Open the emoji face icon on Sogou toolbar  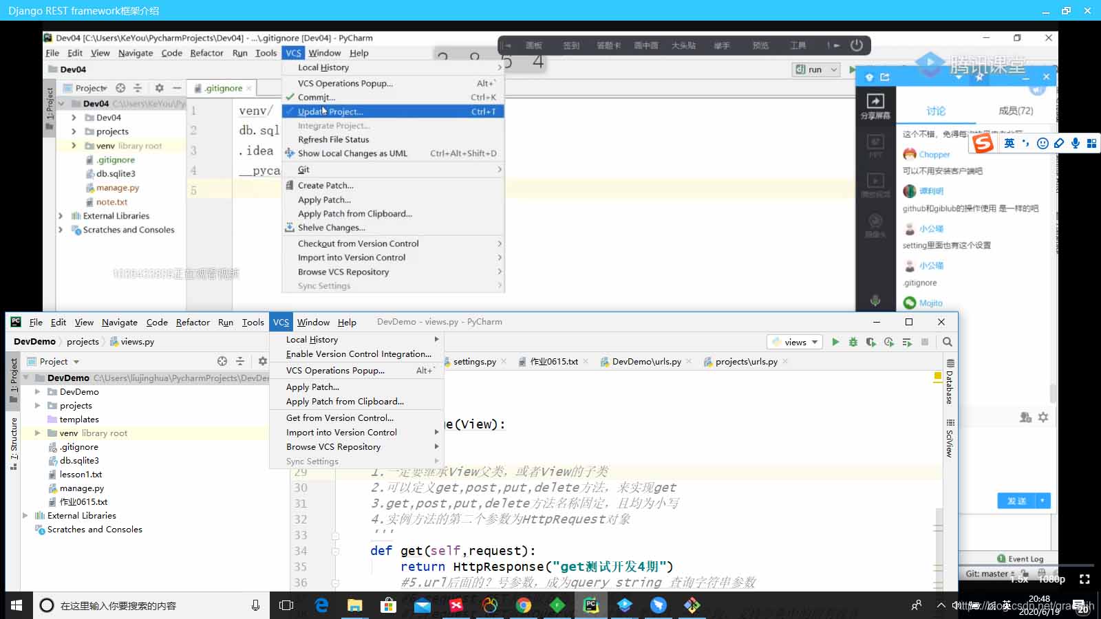[1043, 143]
